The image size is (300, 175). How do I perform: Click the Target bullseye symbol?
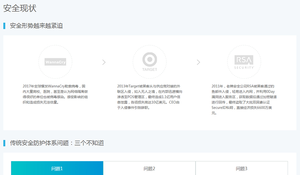pos(150,59)
